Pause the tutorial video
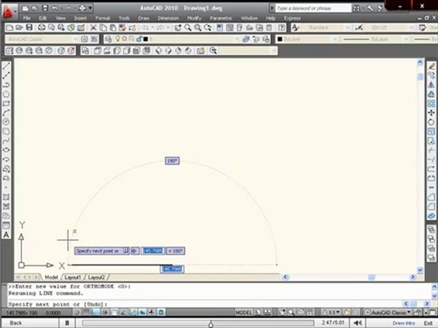 (67, 323)
